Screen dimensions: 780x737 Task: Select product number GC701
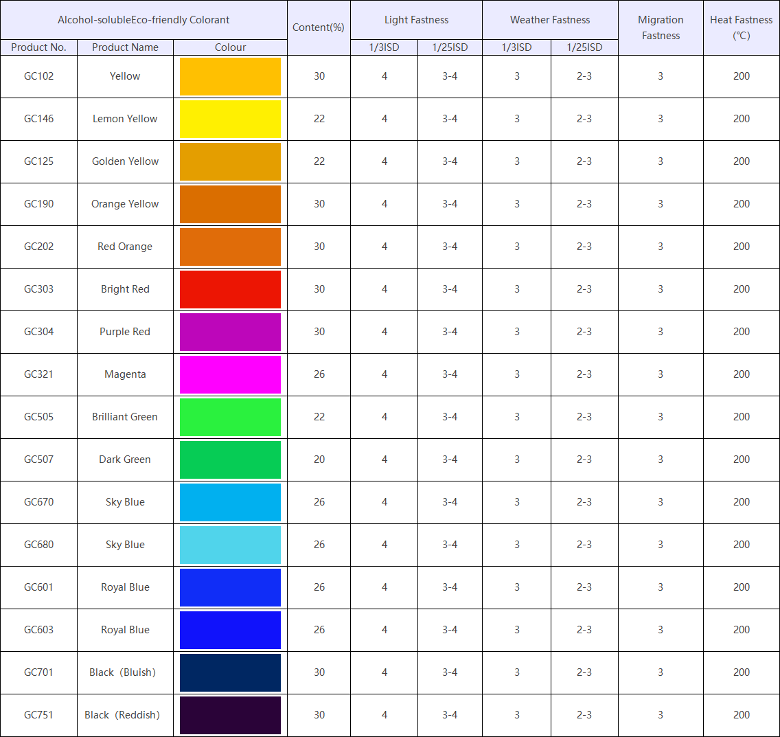[x=38, y=672]
